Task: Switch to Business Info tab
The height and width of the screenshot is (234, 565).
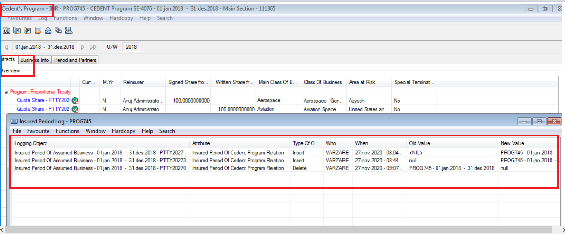Action: [34, 60]
